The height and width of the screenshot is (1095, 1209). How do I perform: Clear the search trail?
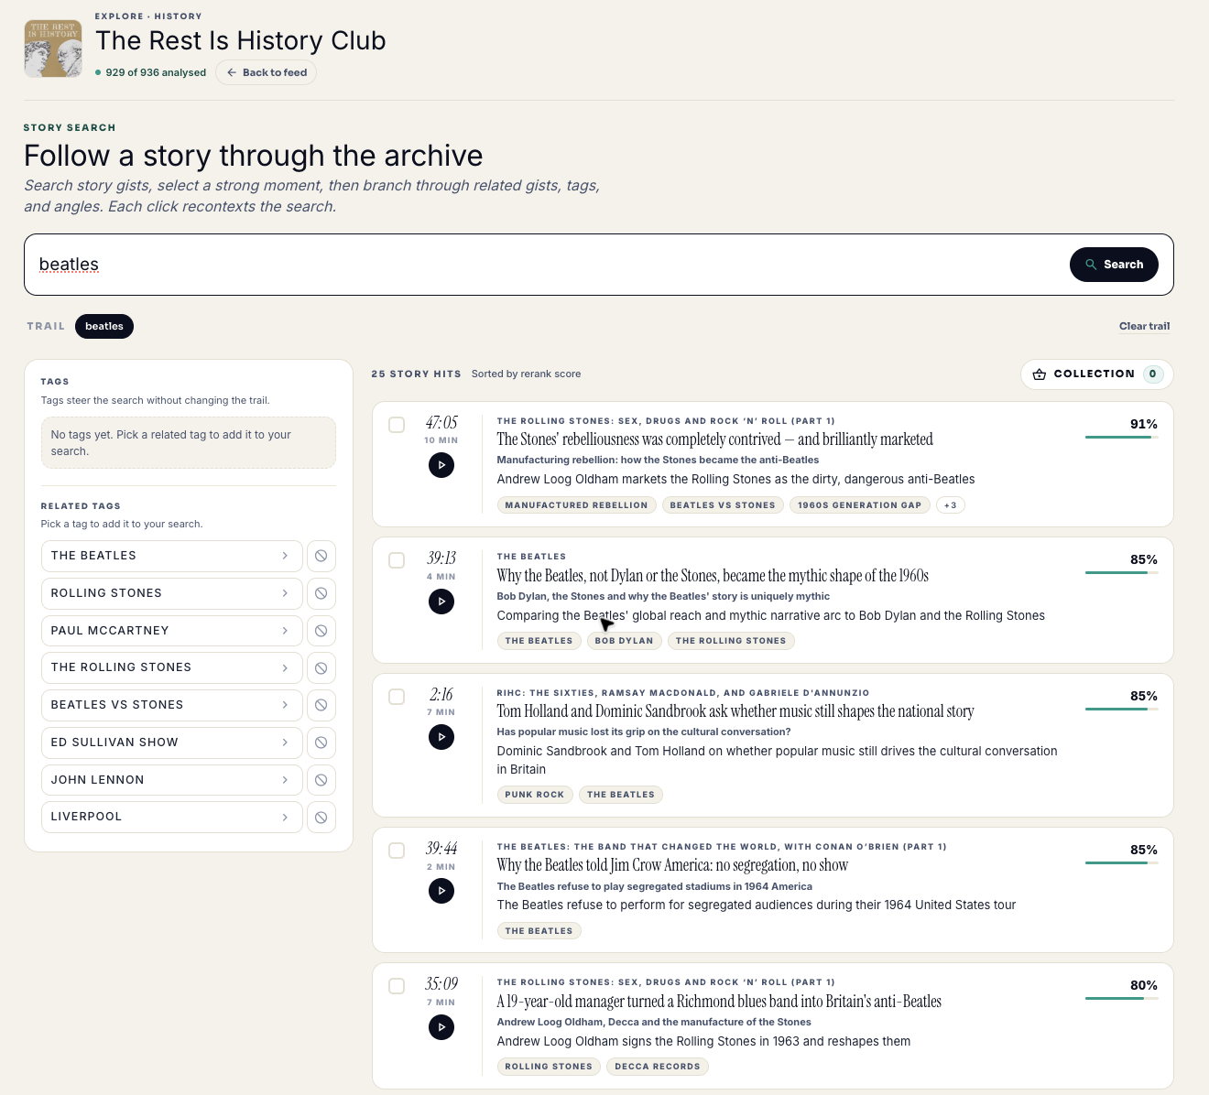[x=1144, y=326]
